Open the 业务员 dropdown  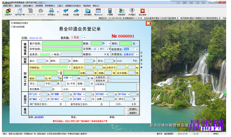pos(52,55)
